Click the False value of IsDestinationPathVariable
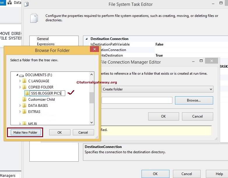 pos(159,44)
